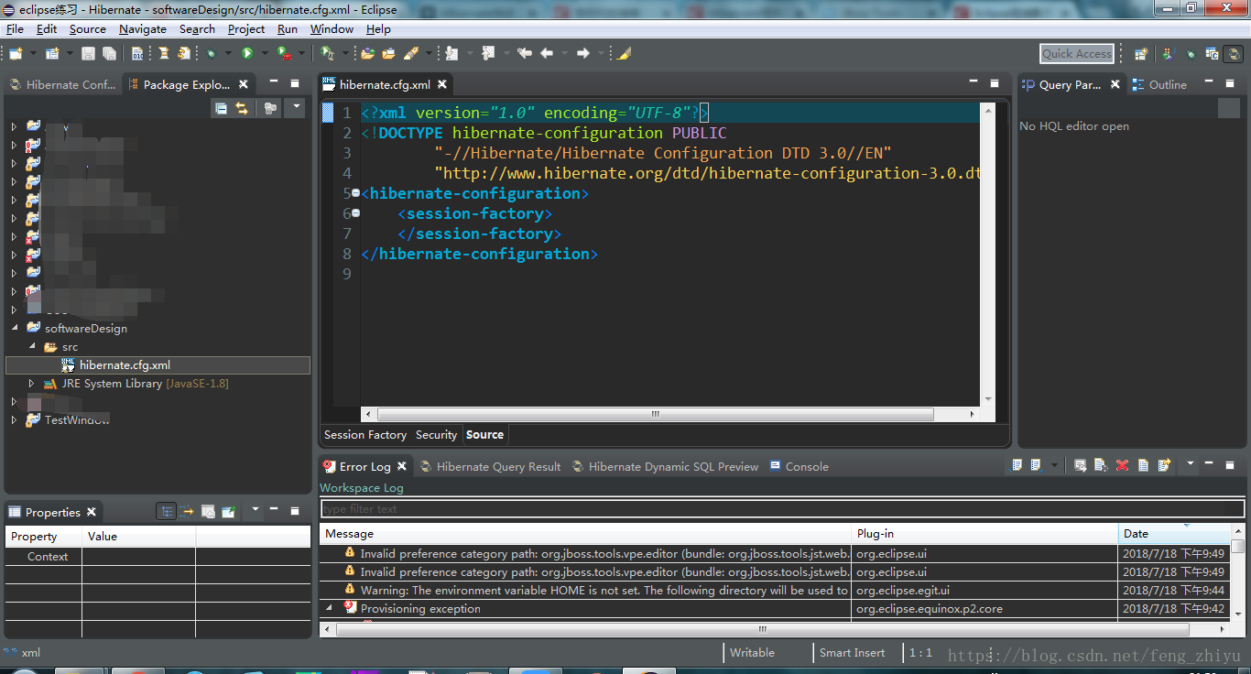Viewport: 1251px width, 674px height.
Task: Open the New wizard dropdown arrow
Action: (33, 54)
